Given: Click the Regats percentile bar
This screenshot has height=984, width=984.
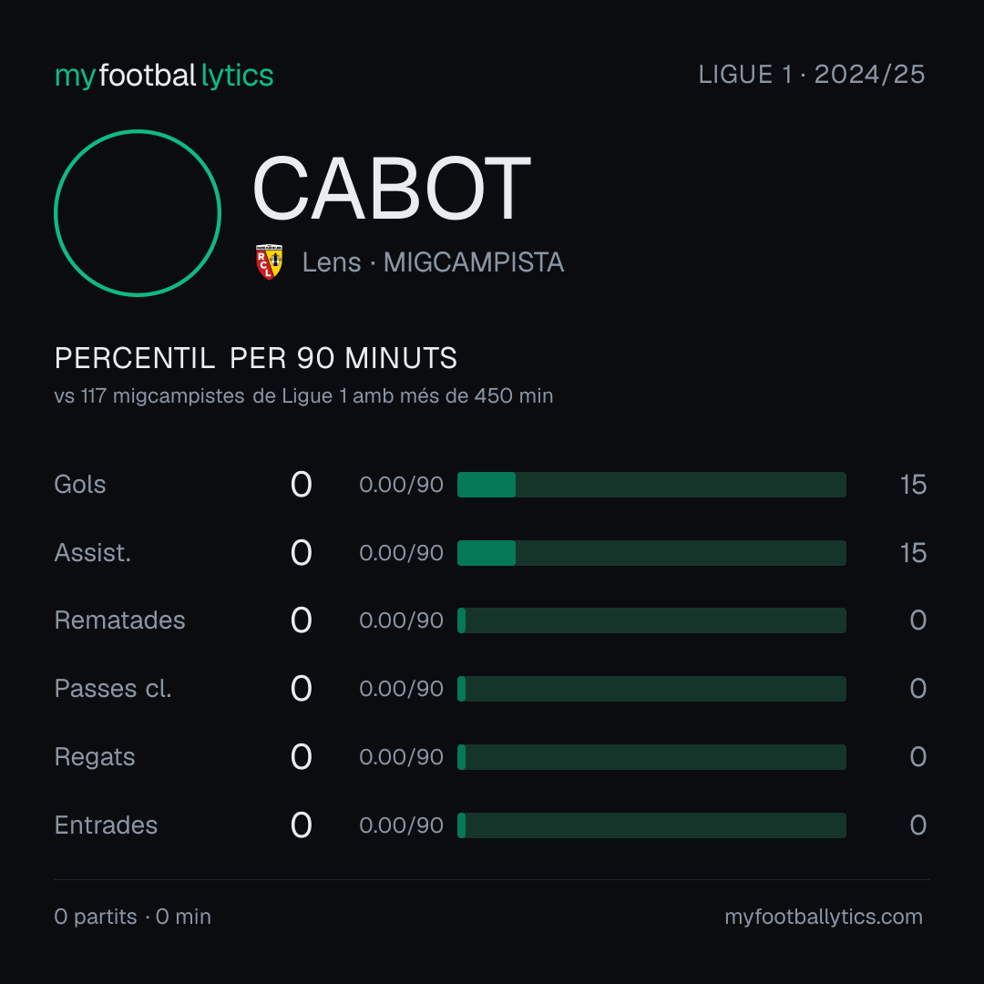Looking at the screenshot, I should point(651,757).
